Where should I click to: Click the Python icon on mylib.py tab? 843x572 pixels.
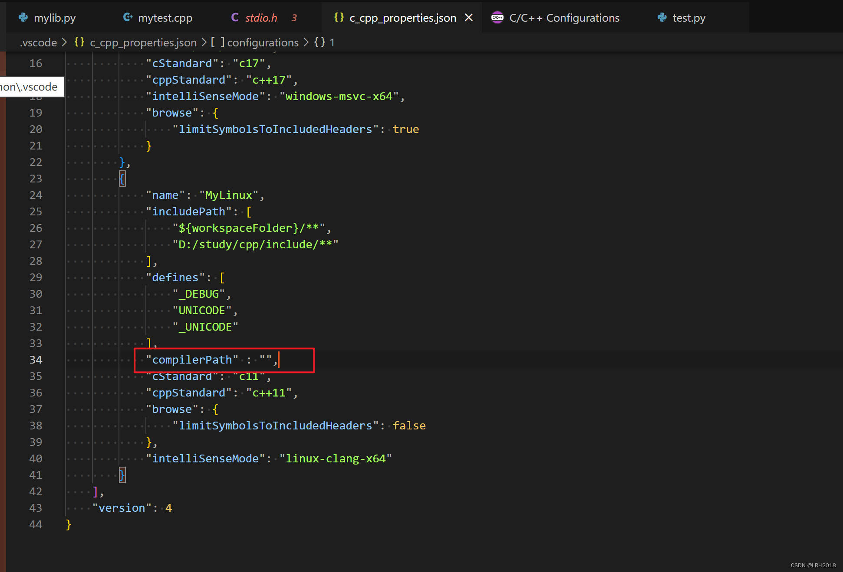(x=23, y=17)
